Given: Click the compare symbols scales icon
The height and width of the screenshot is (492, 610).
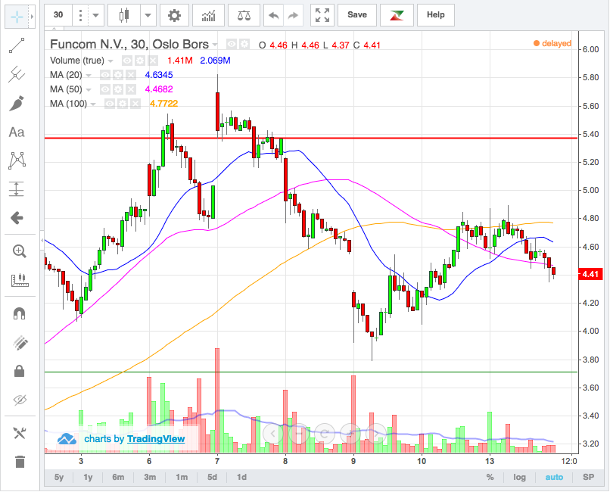Looking at the screenshot, I should coord(244,15).
